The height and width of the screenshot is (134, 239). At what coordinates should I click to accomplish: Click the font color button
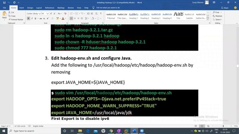[x=63, y=19]
